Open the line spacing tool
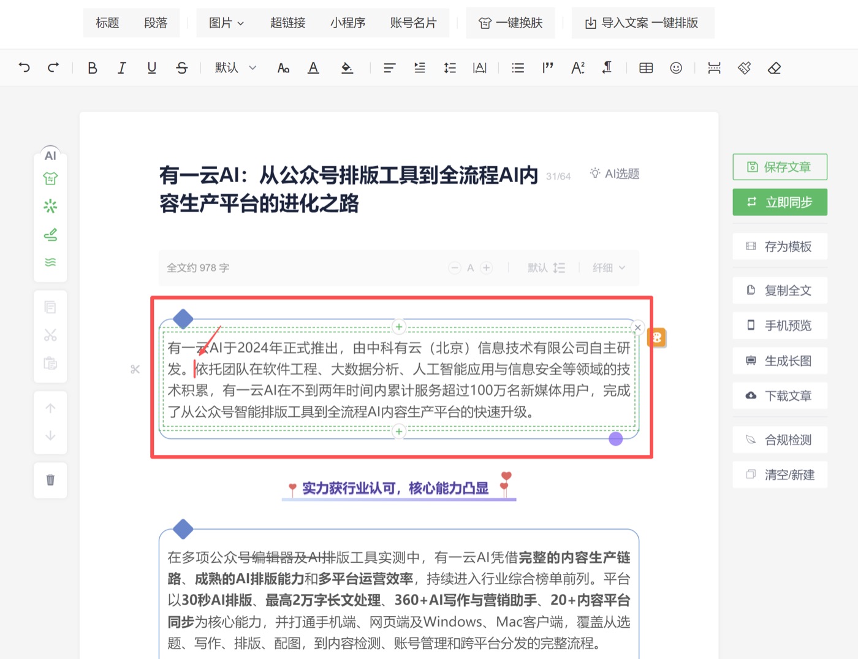Viewport: 858px width, 659px height. [450, 68]
